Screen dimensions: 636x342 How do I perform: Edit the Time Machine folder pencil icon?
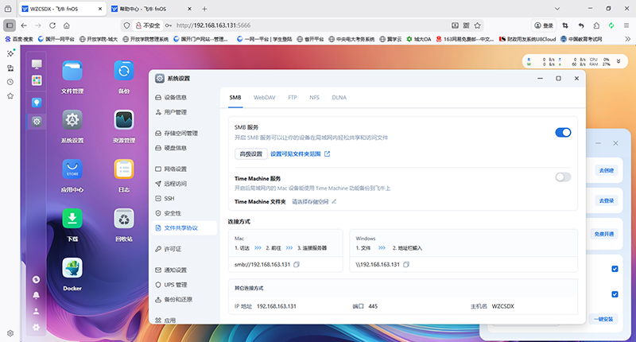coord(334,202)
